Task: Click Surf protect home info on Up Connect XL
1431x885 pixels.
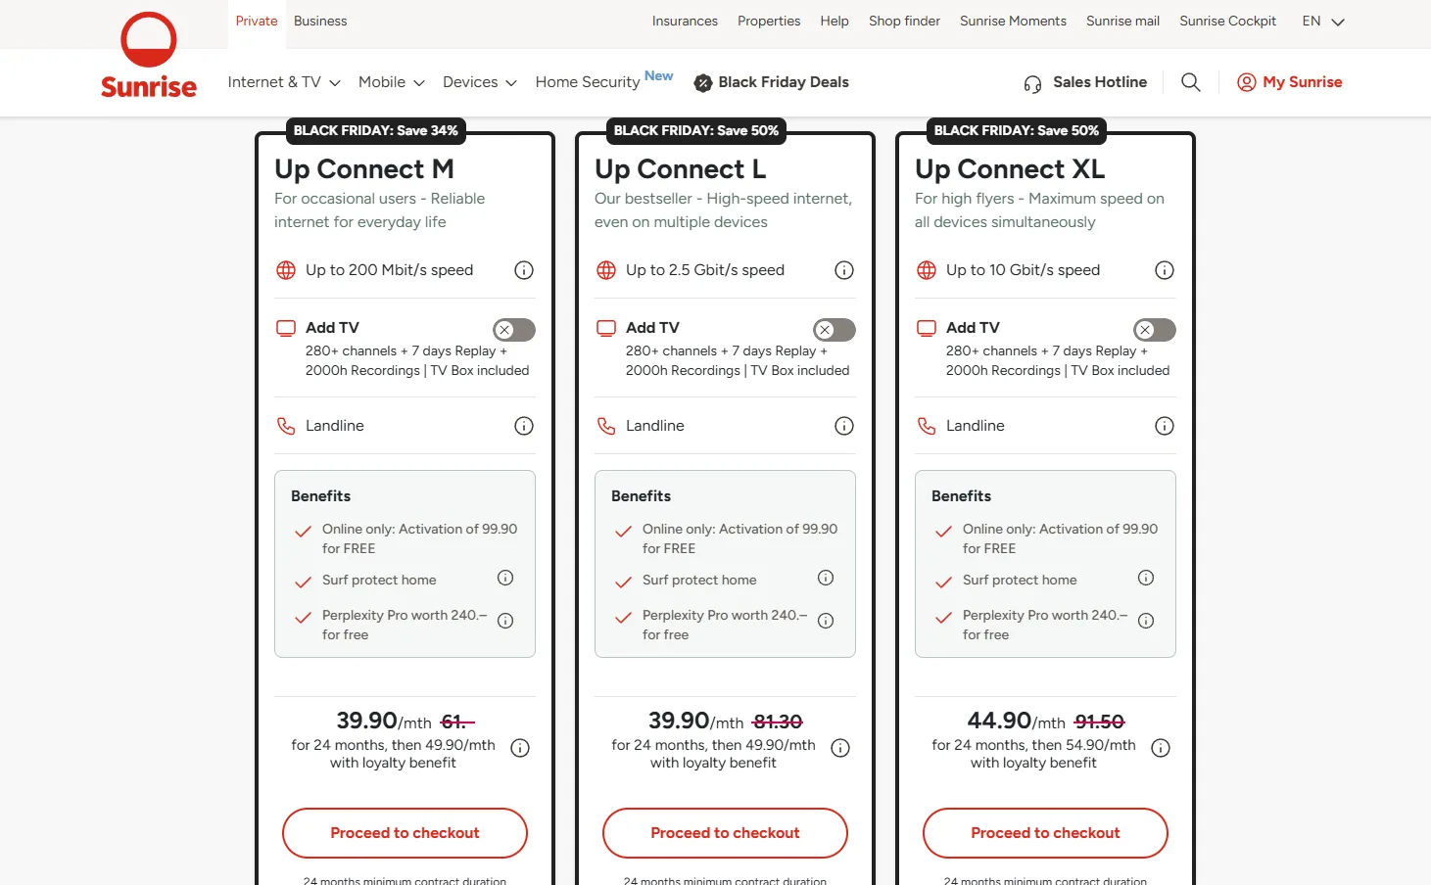Action: 1146,578
